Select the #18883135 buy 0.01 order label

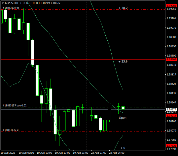point(15,106)
